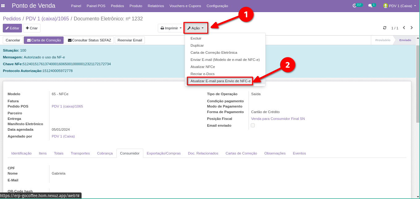Click the Carta de Correção envelope button
Screen dimensions: 420x199
tap(44, 40)
